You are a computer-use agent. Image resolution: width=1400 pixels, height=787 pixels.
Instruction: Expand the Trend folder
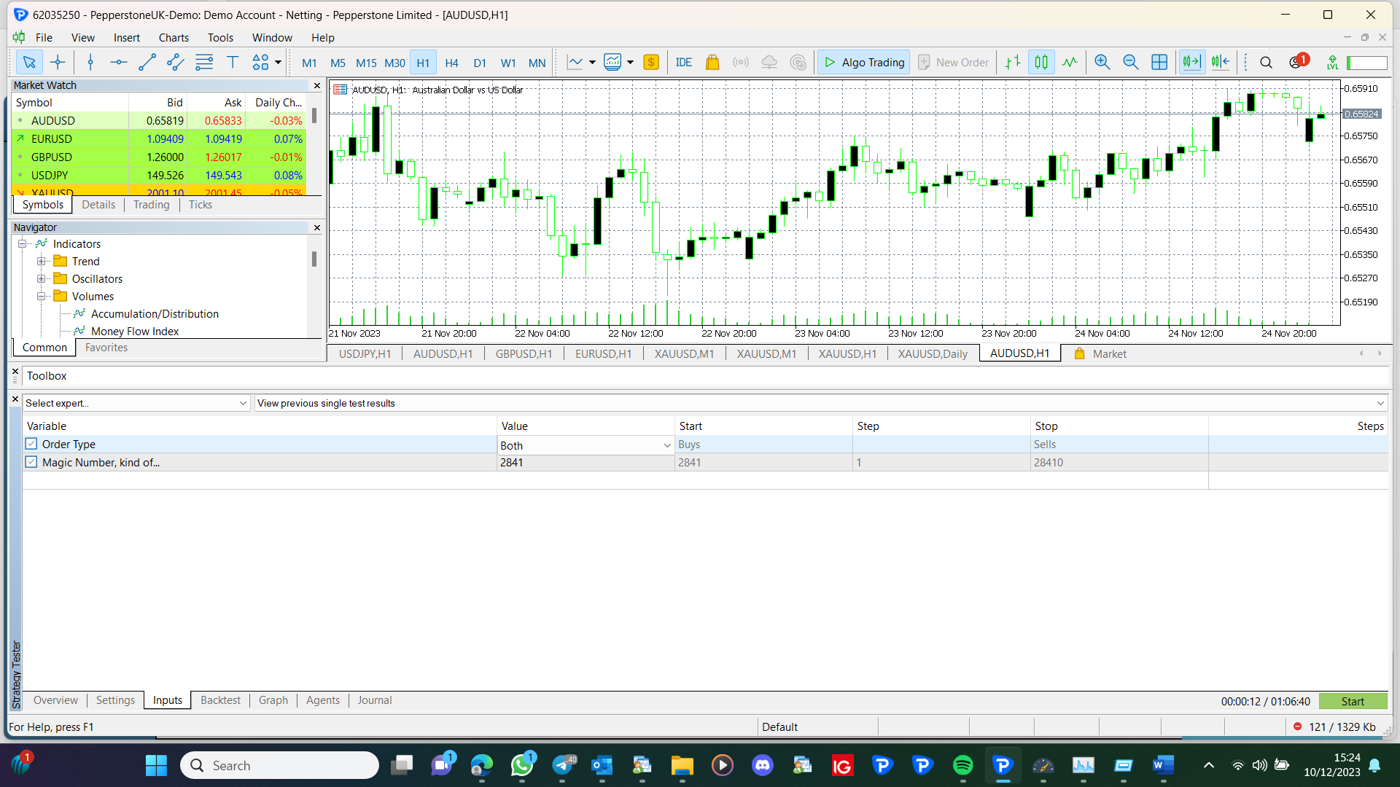click(x=42, y=261)
